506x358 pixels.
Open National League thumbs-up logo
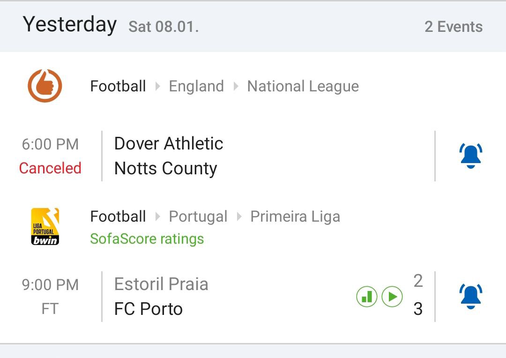(x=45, y=86)
